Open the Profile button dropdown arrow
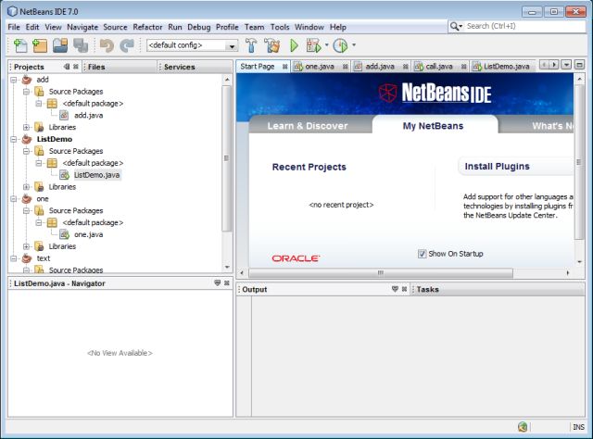 (354, 44)
